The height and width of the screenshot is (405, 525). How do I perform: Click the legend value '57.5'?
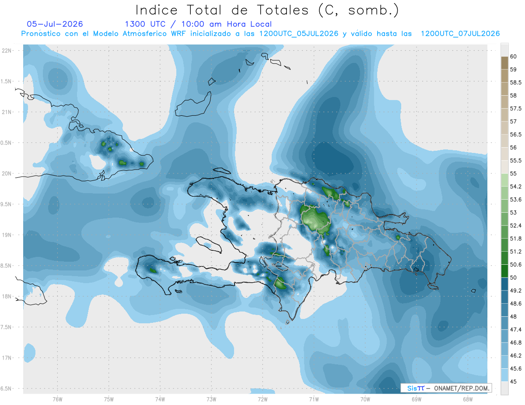pyautogui.click(x=516, y=109)
